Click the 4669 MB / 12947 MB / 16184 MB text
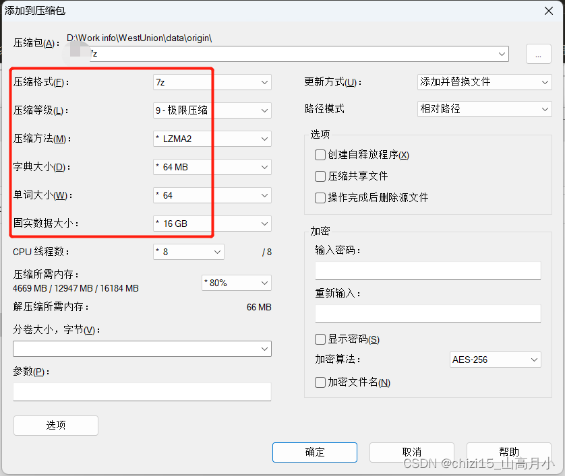The height and width of the screenshot is (476, 565). click(76, 288)
